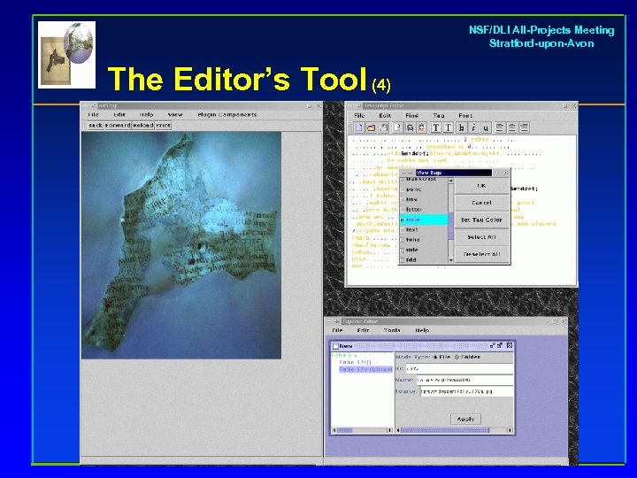Click the Save floppy disk icon in Transcript Editor
The image size is (637, 478).
[383, 127]
